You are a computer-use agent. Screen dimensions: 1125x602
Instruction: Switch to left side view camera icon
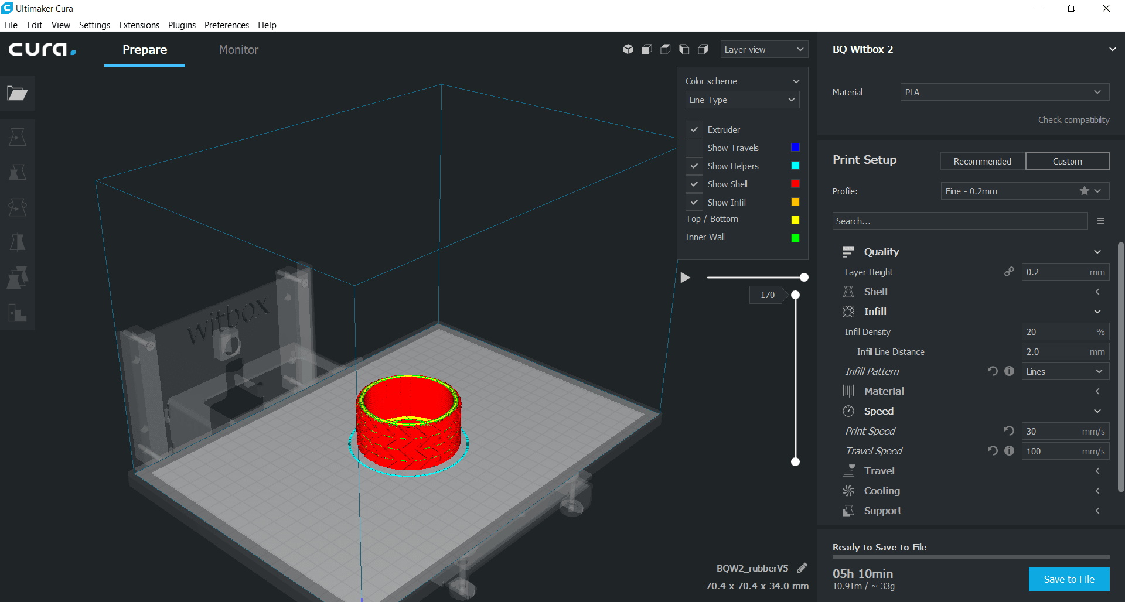(x=684, y=49)
